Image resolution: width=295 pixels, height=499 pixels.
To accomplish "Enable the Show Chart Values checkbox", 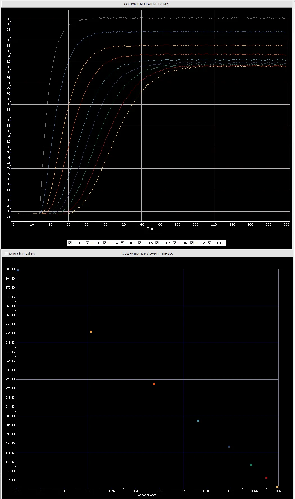I will (7, 254).
